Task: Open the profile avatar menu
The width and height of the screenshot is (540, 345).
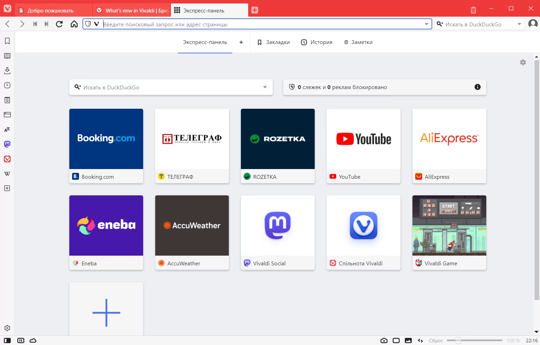Action: [x=533, y=24]
